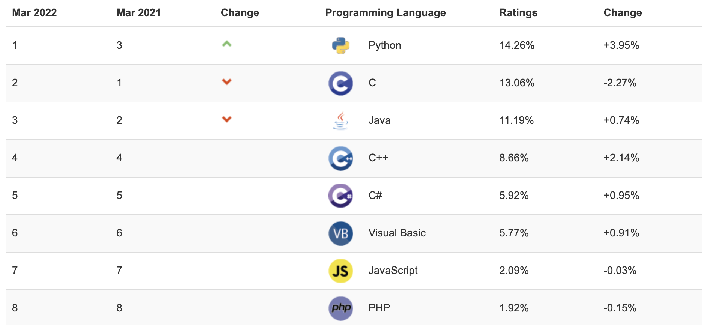Viewport: 708px width, 325px height.
Task: Click the red down arrow in Java row
Action: pos(227,119)
